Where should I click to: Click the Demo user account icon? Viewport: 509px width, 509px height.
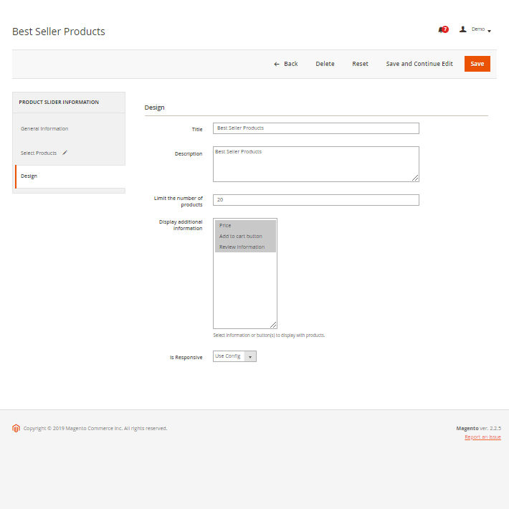(x=462, y=29)
